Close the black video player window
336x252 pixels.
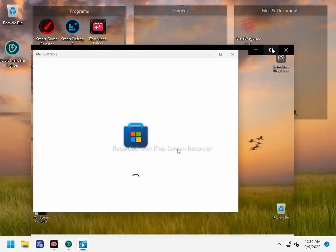click(286, 50)
